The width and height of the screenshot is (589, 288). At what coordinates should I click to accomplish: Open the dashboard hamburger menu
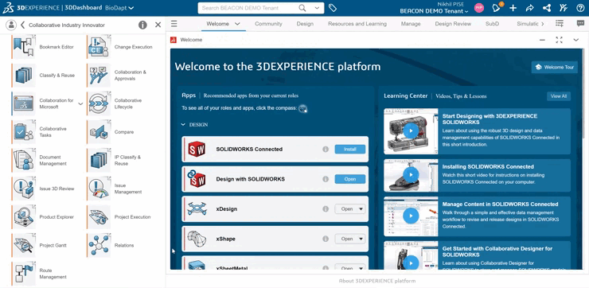click(174, 24)
